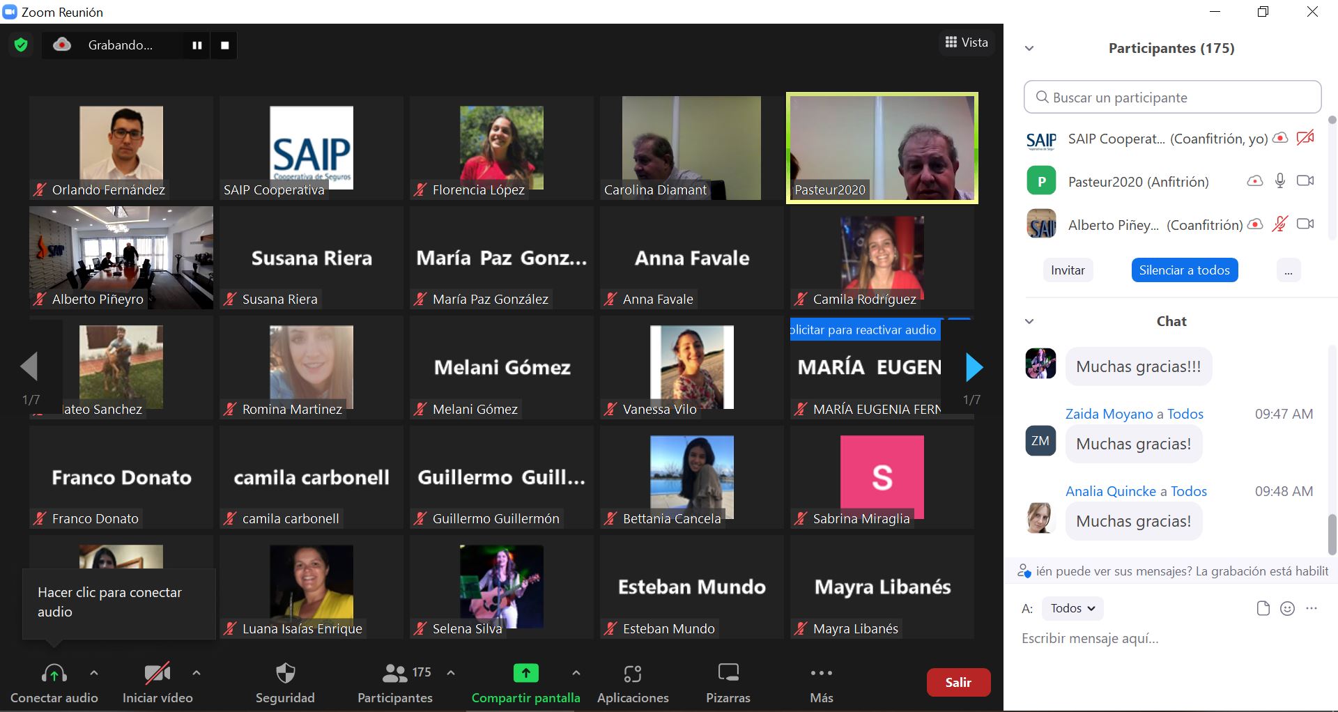Click the red Salir button
Image resolution: width=1338 pixels, height=712 pixels.
point(958,683)
